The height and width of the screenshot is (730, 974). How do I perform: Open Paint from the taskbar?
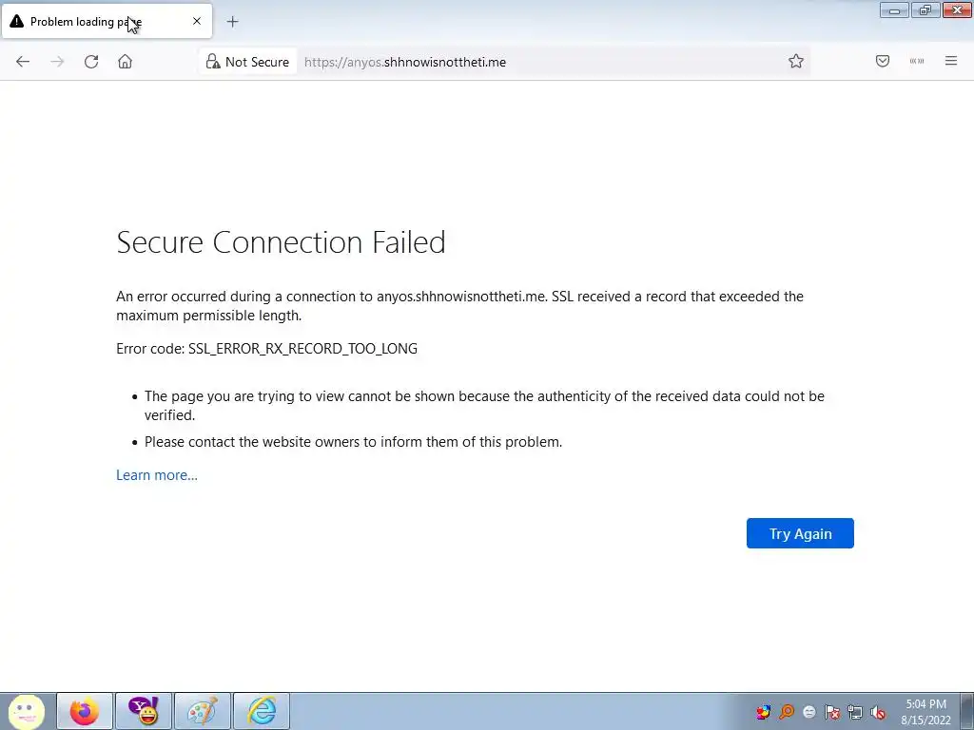coord(202,711)
